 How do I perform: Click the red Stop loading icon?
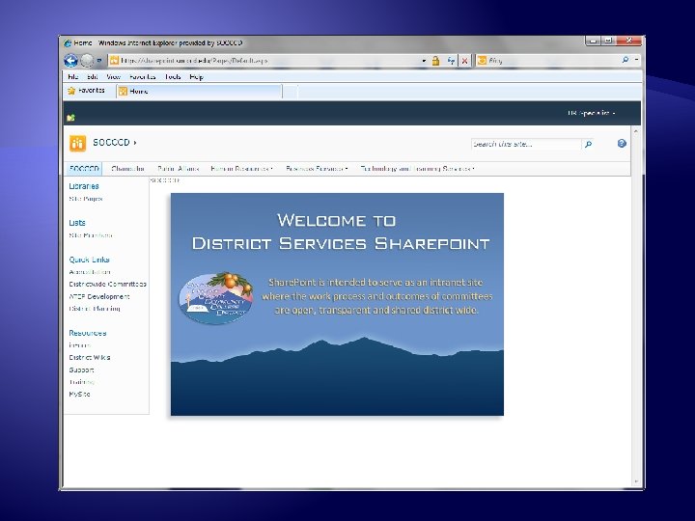tap(464, 61)
